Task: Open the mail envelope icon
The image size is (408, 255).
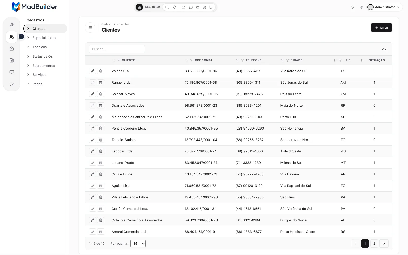Action: [x=183, y=7]
